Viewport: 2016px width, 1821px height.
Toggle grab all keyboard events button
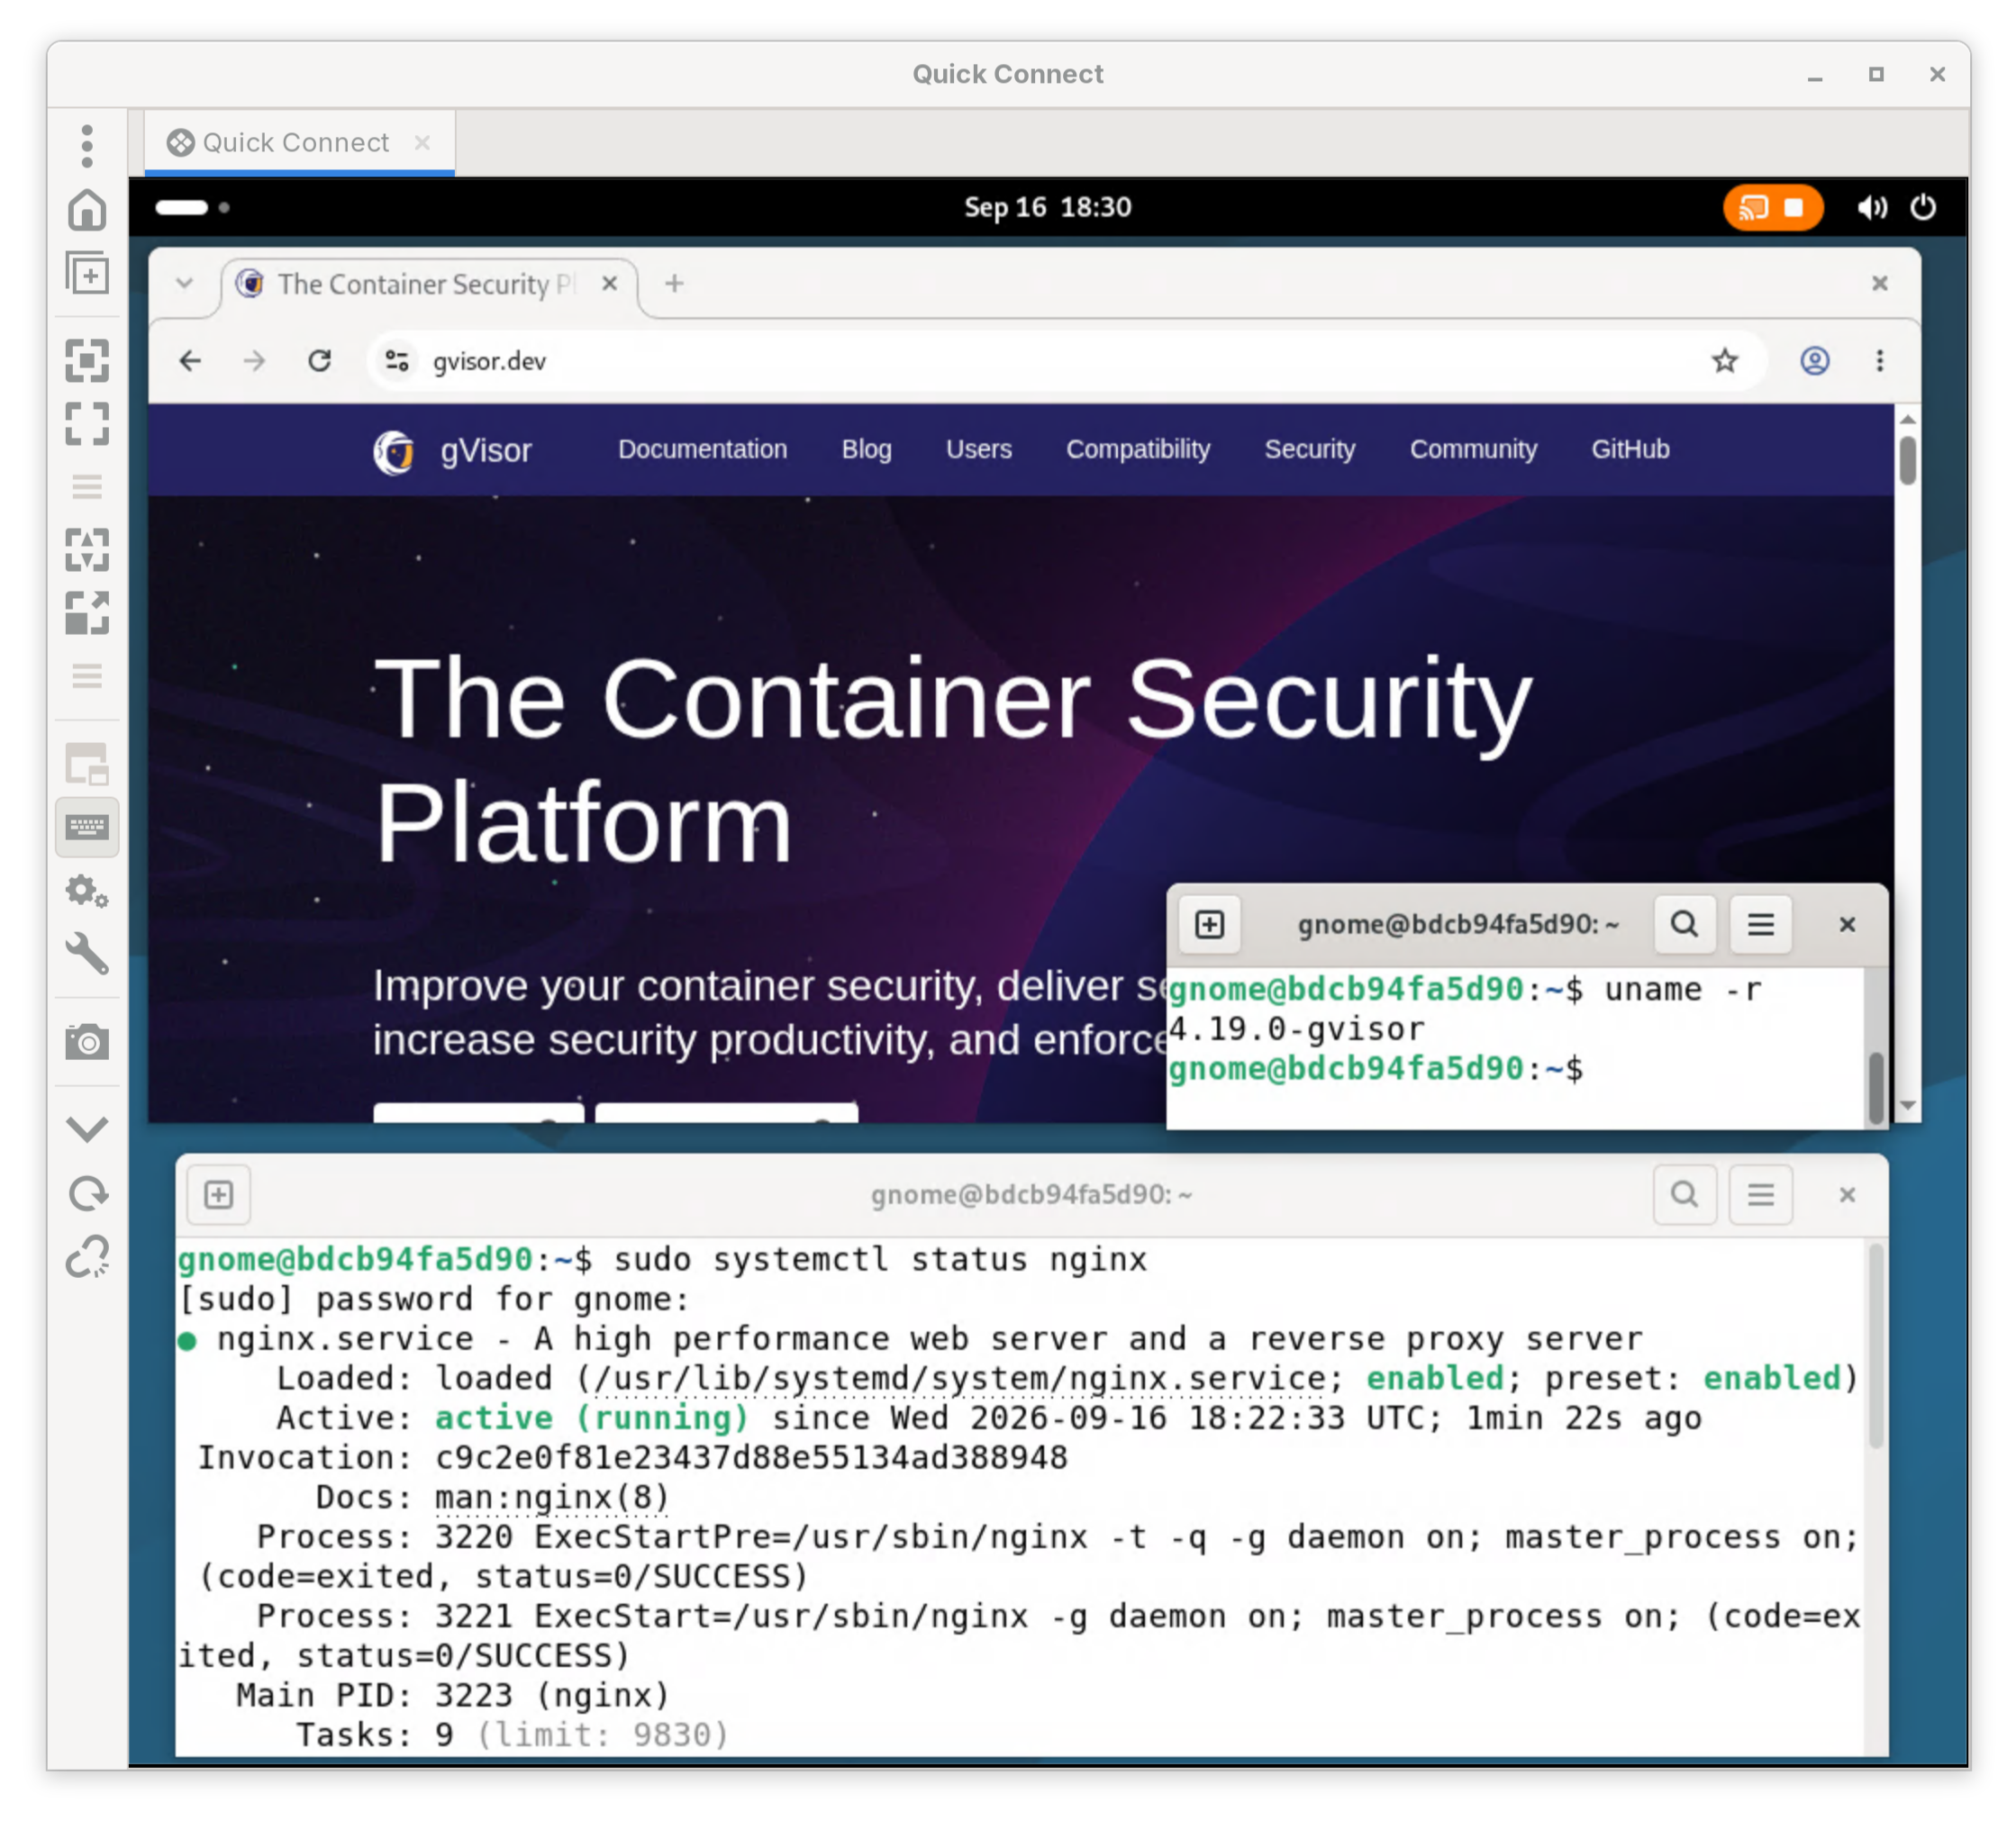tap(87, 827)
